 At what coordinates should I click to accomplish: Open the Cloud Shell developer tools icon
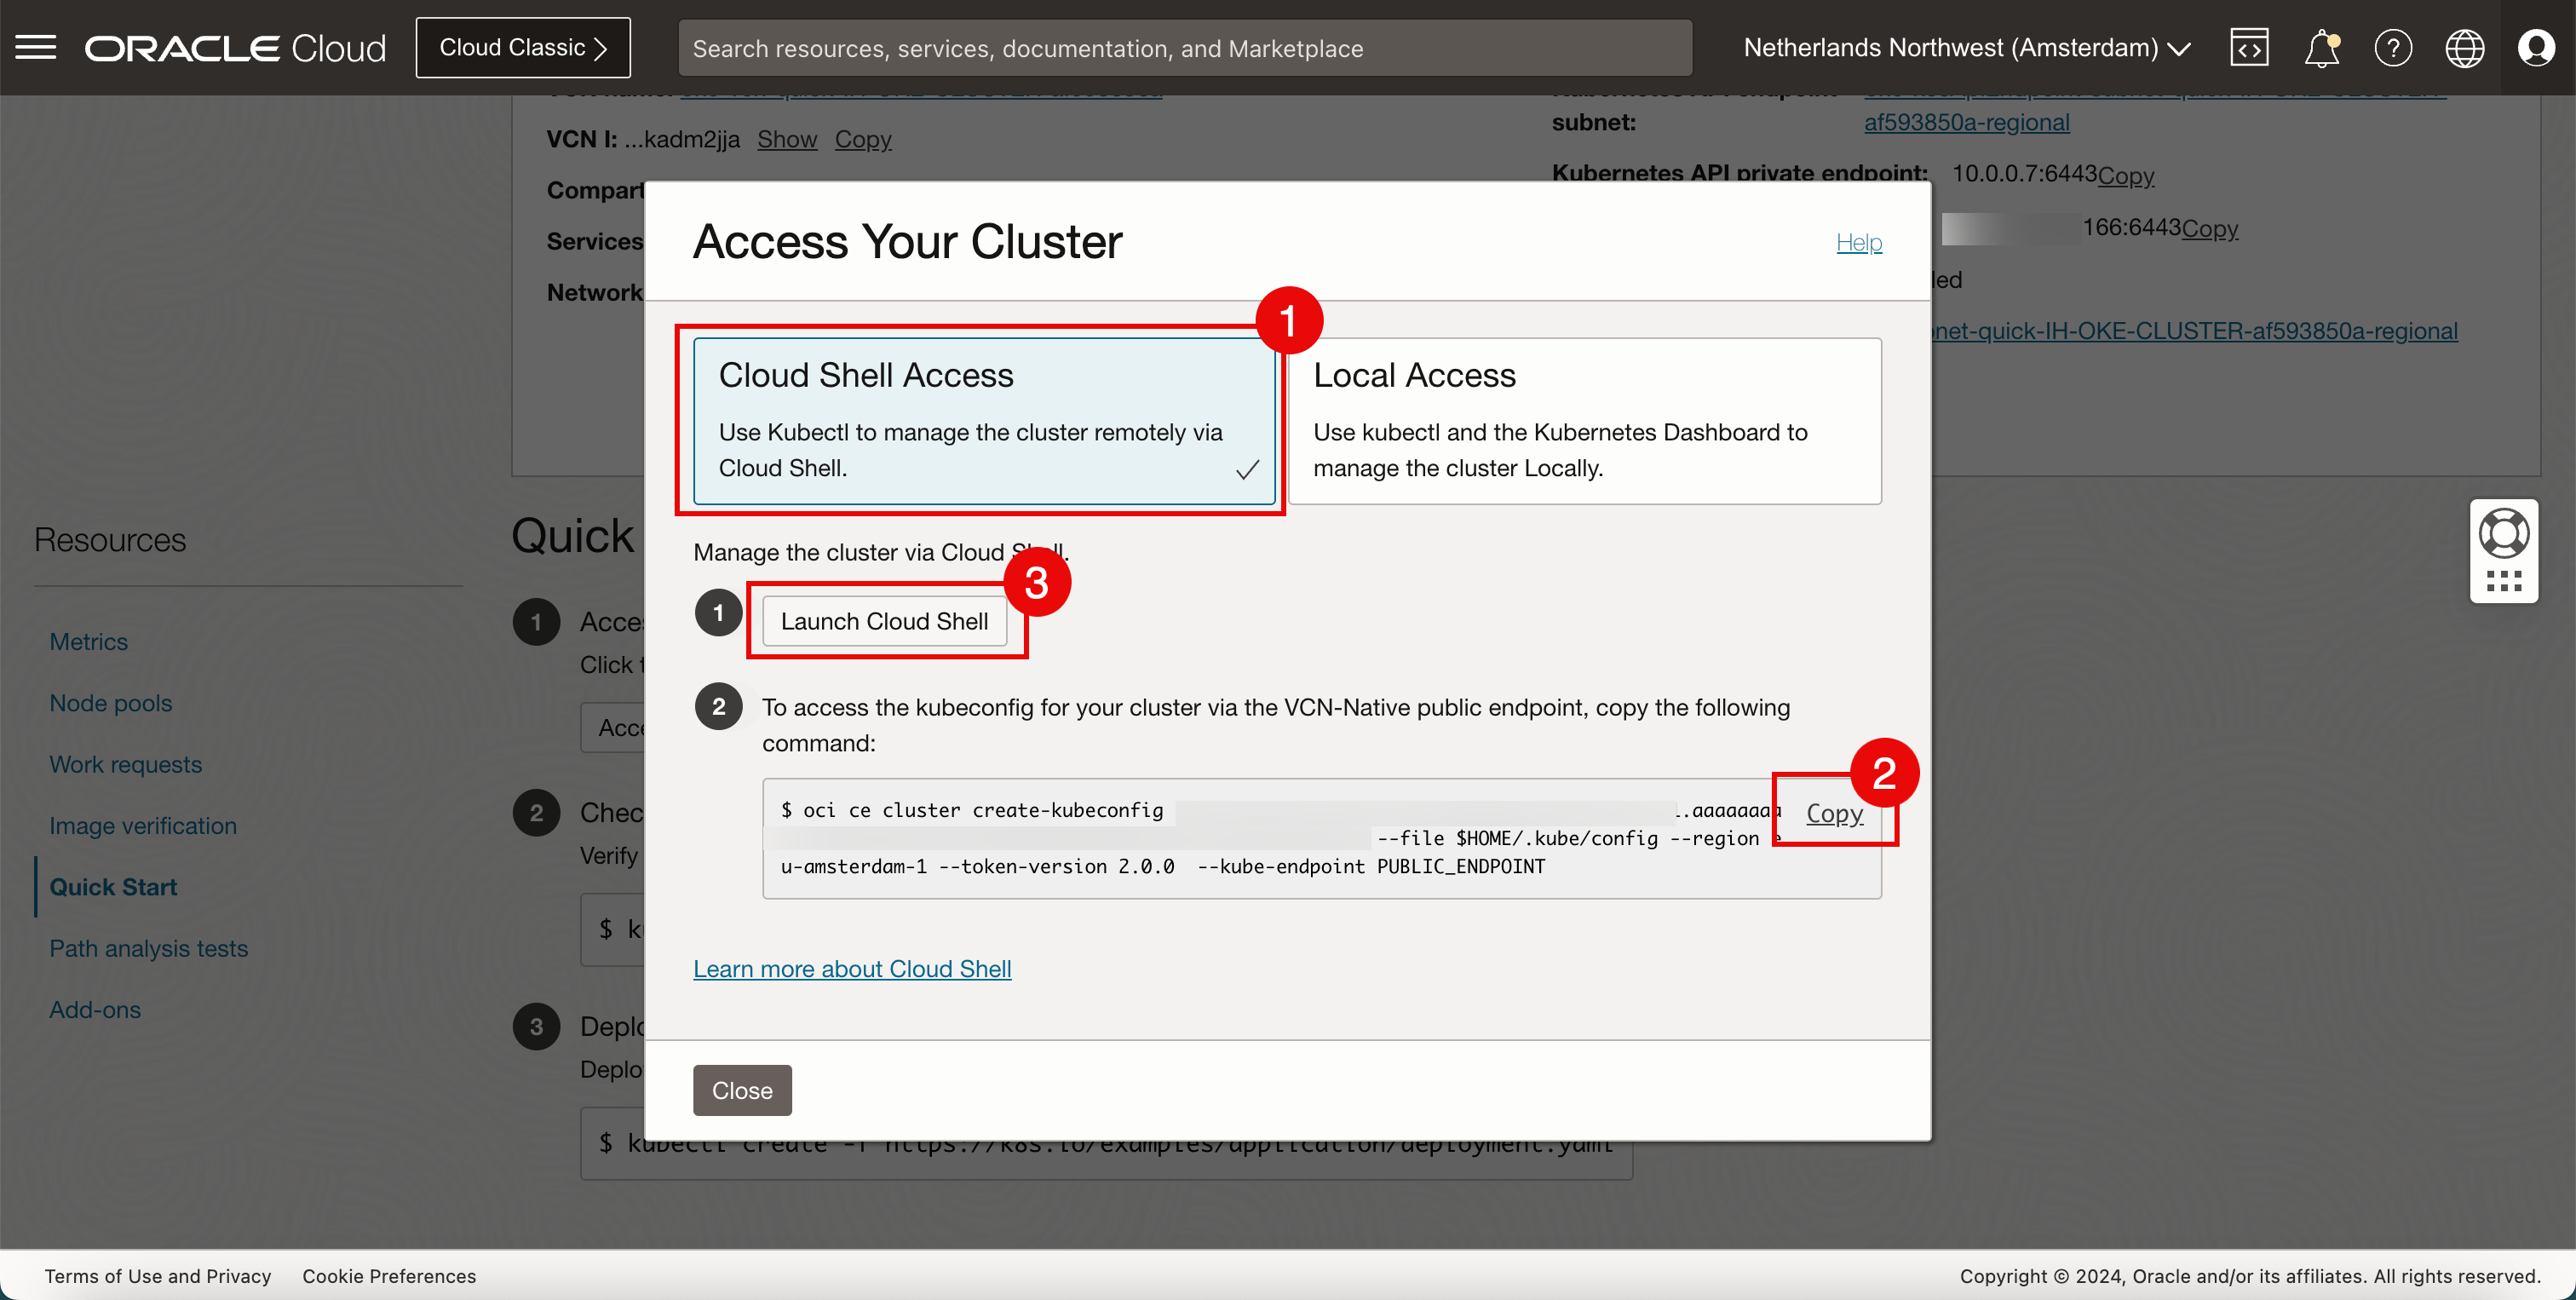point(2249,47)
